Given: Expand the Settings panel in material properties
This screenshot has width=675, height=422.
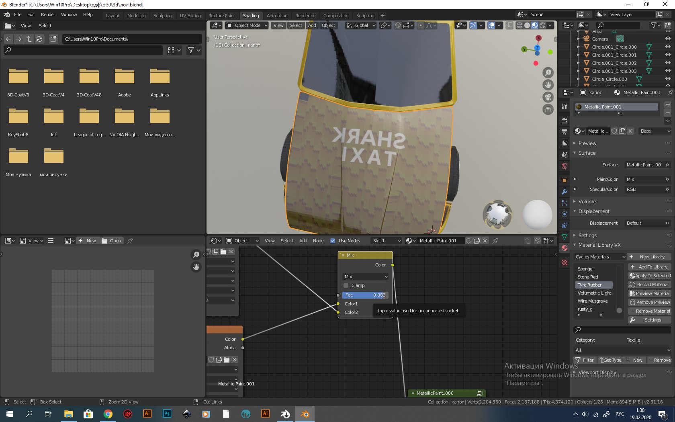Looking at the screenshot, I should coord(587,236).
